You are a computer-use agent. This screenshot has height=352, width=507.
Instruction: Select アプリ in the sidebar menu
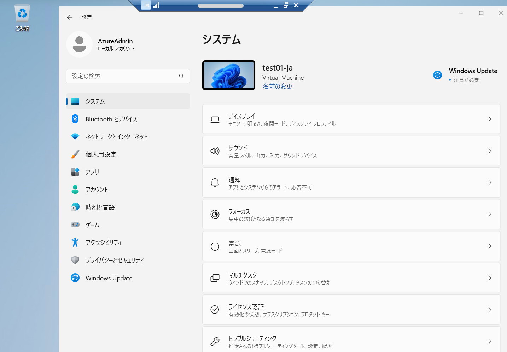tap(92, 172)
